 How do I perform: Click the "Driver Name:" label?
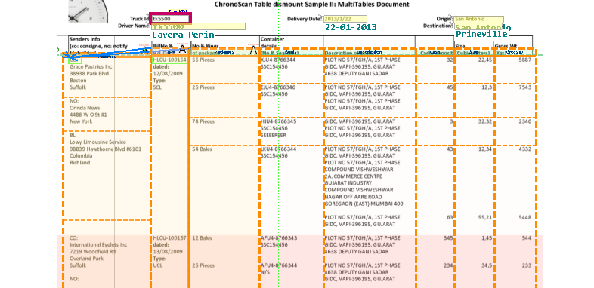pos(134,26)
